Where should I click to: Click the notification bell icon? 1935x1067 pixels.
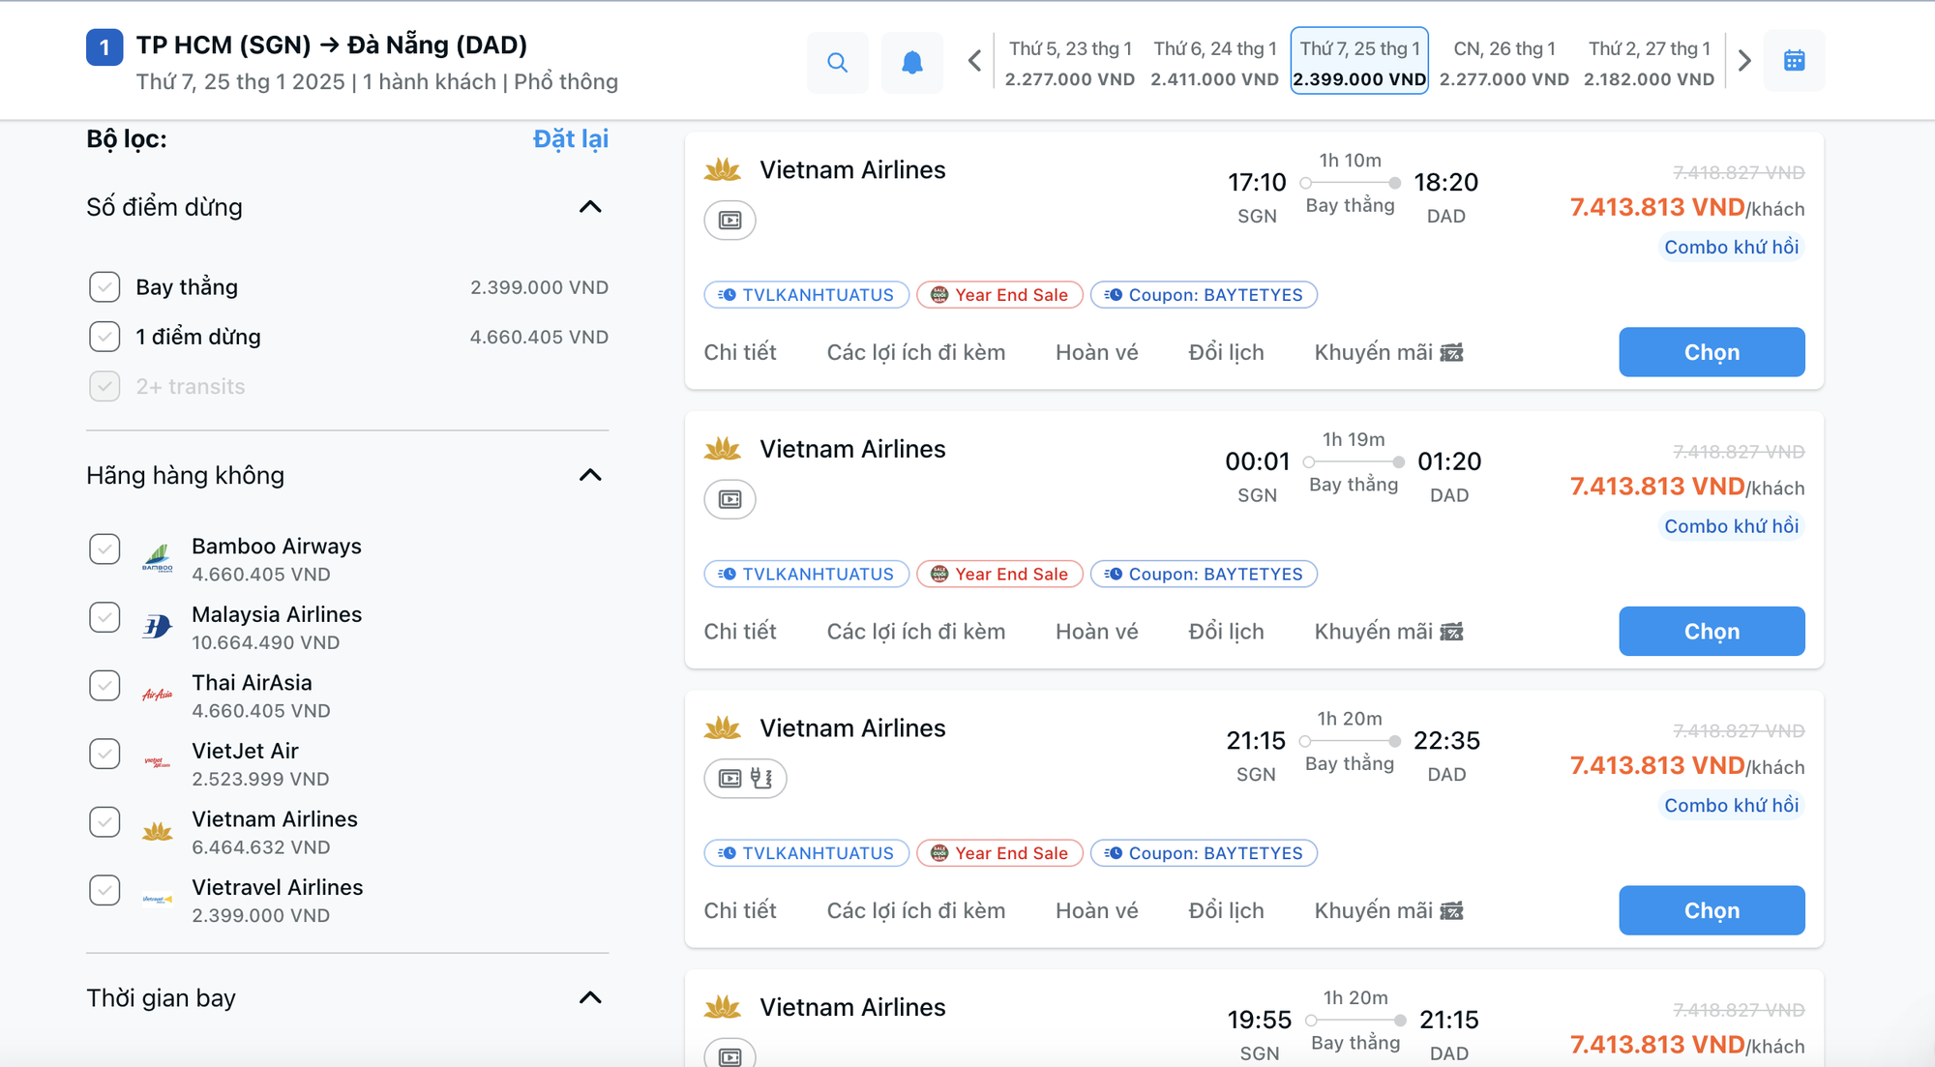(910, 62)
